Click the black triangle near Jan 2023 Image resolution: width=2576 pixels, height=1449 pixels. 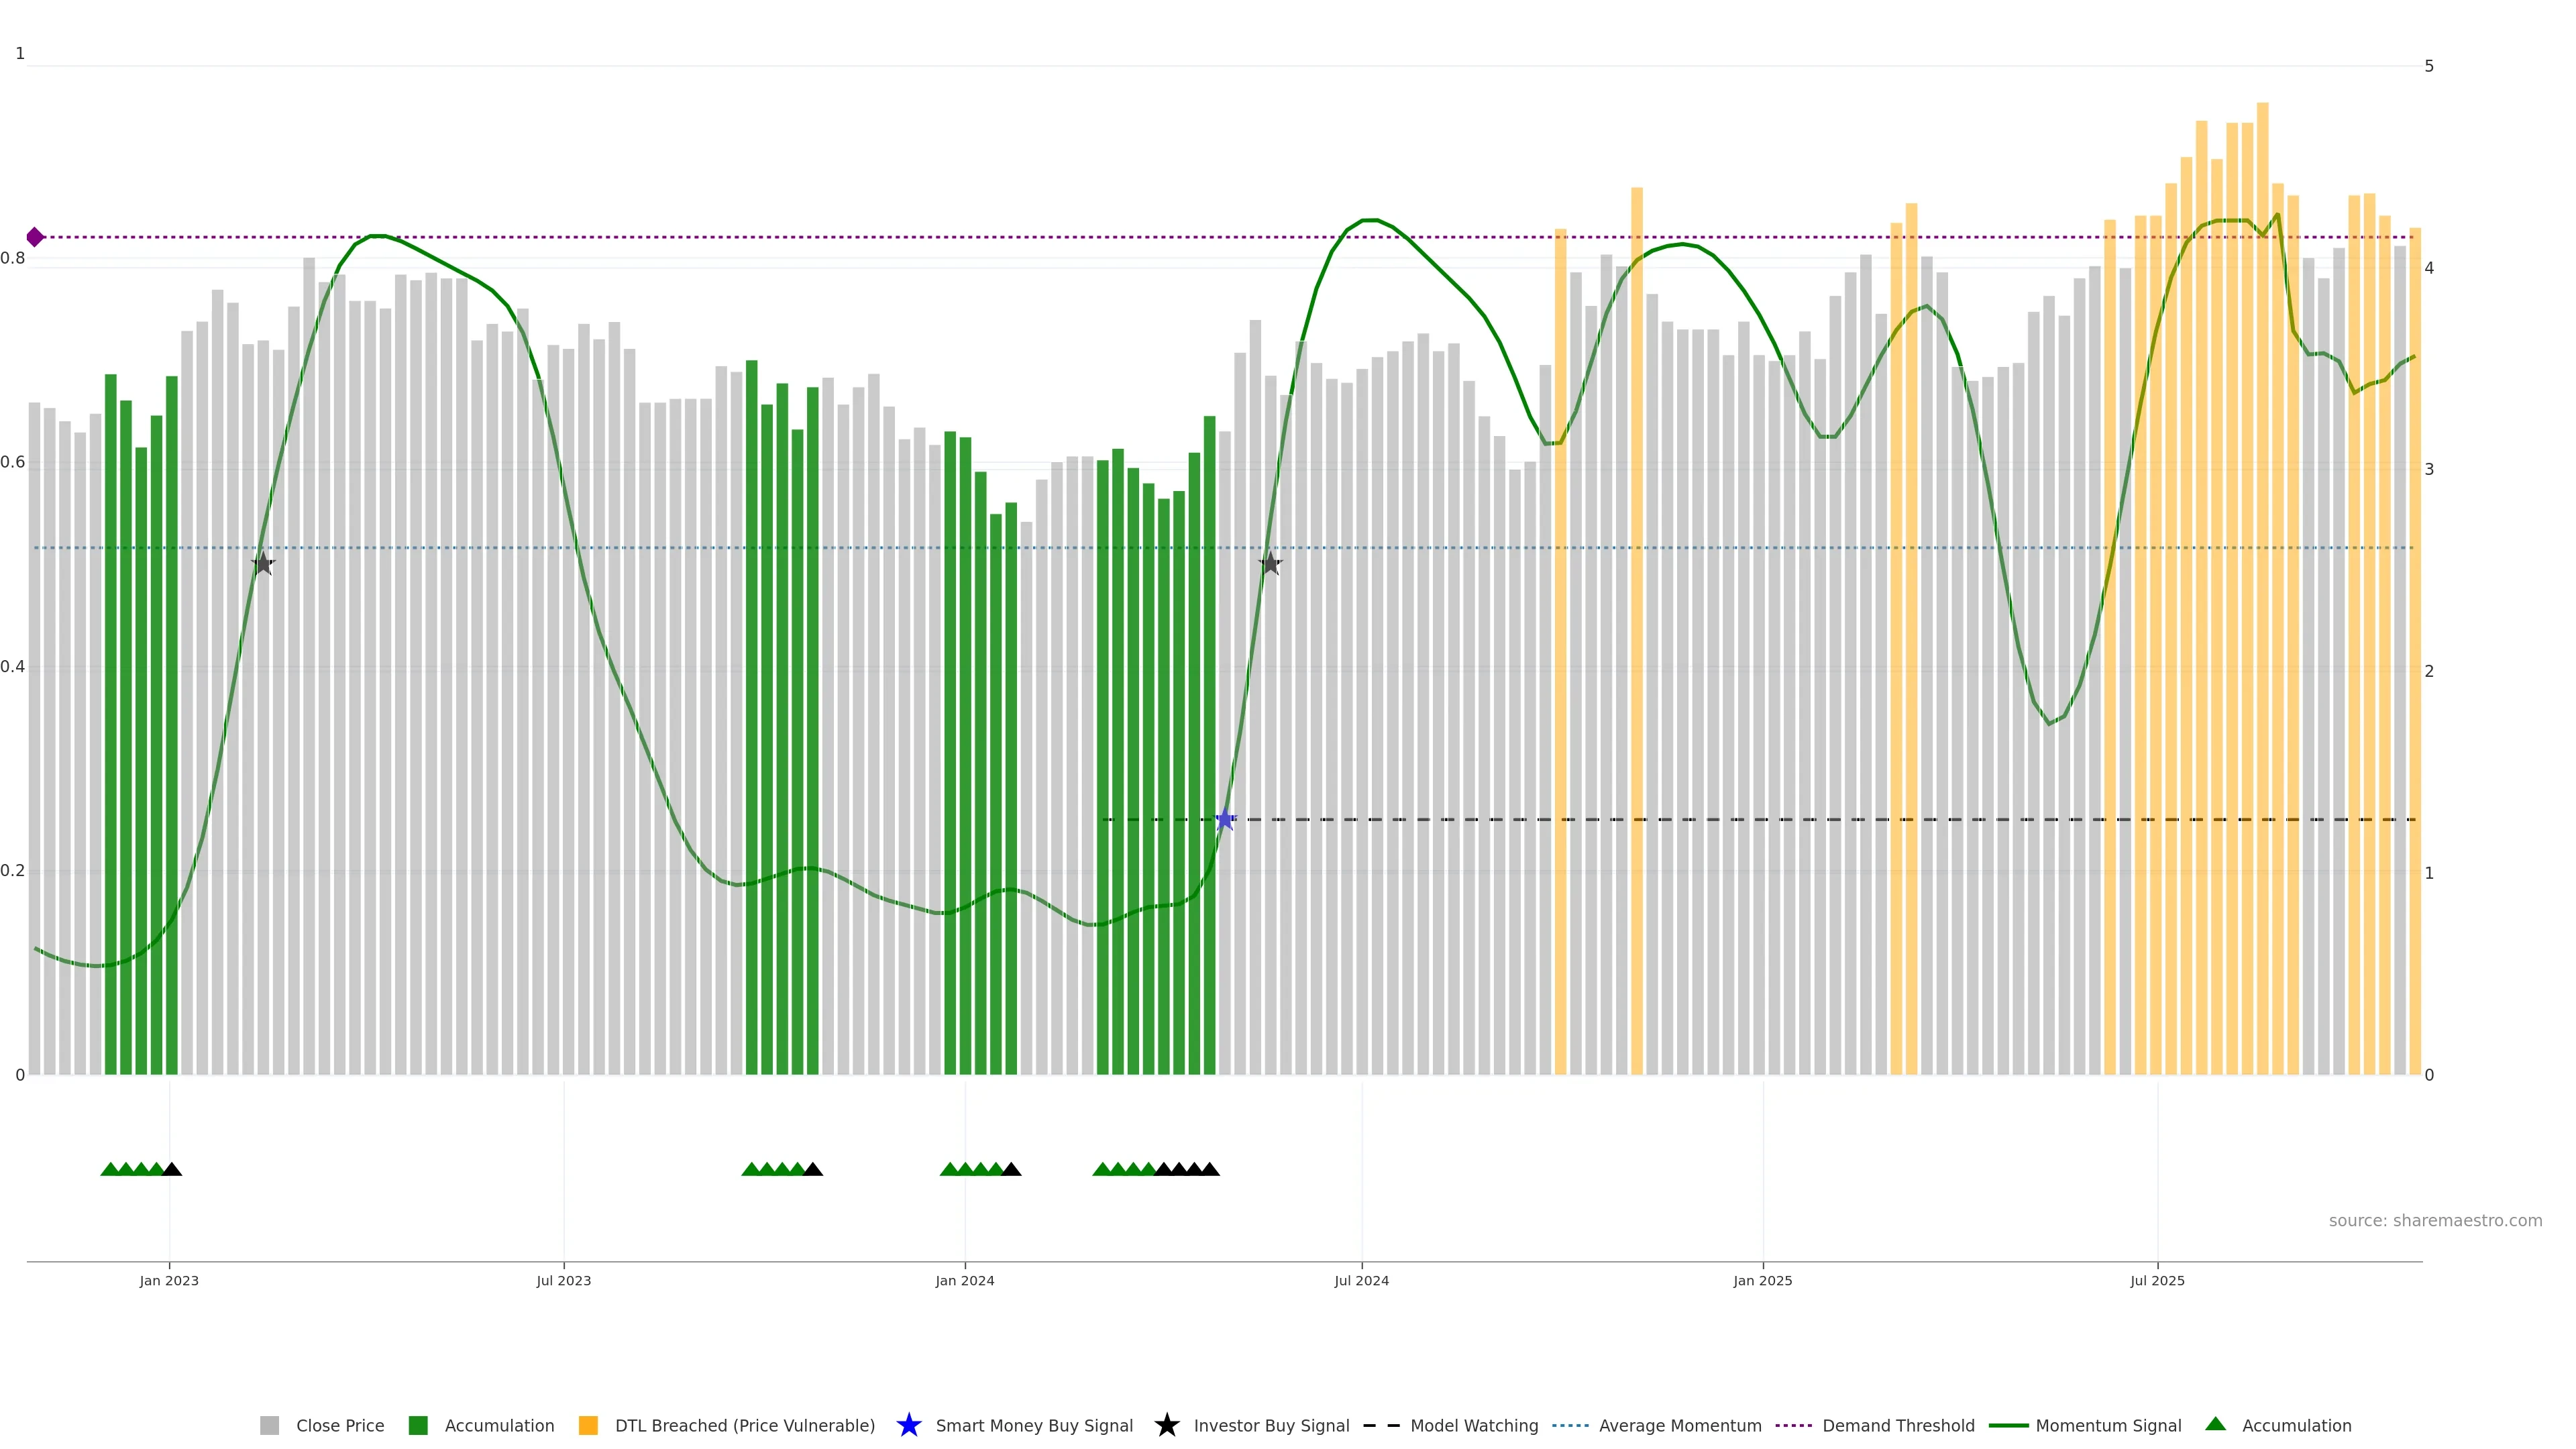click(x=172, y=1169)
